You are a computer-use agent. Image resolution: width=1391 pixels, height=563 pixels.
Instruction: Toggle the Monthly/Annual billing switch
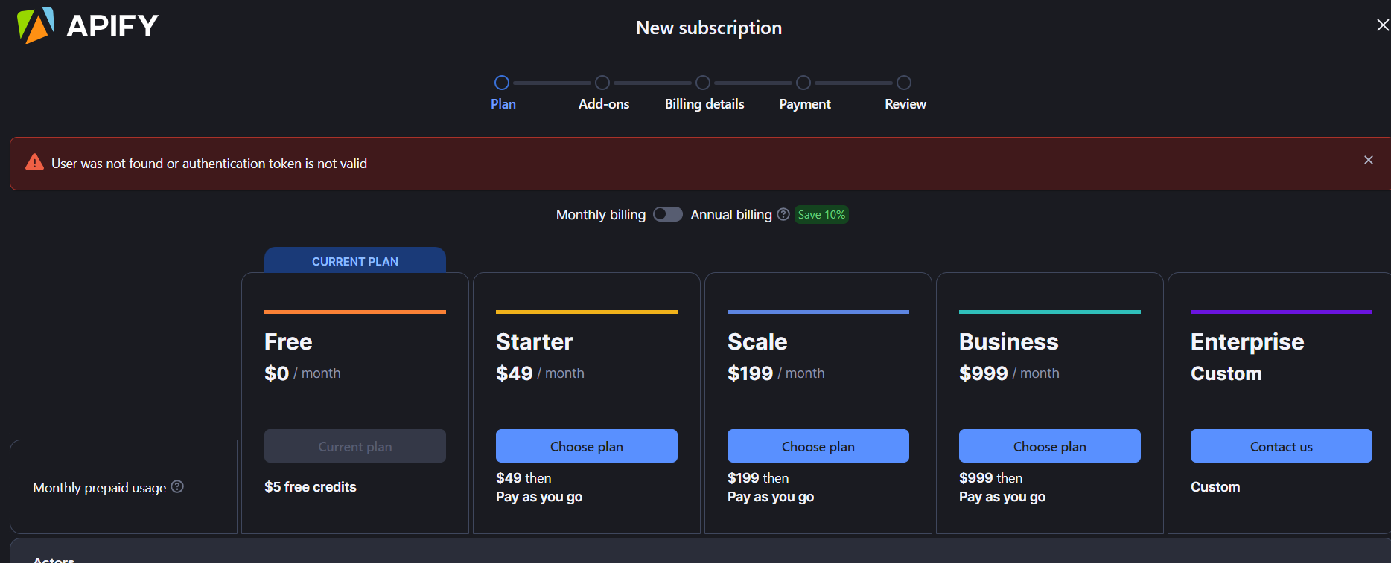pyautogui.click(x=667, y=214)
